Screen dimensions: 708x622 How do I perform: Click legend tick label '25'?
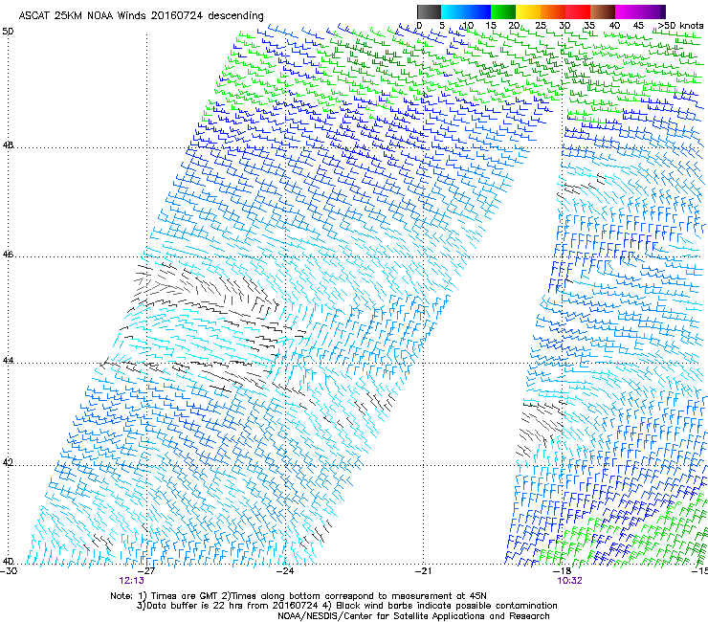(x=541, y=26)
